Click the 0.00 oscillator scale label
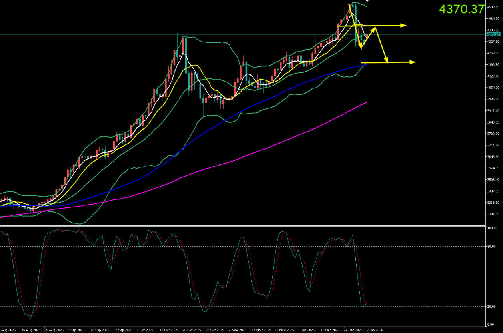The width and height of the screenshot is (503, 333). pos(491,324)
